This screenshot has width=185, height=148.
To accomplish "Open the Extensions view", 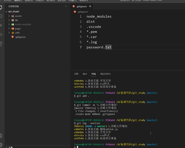I will (2, 44).
